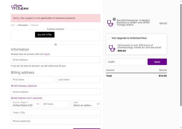
Task: Focus the First name field
Action: click(33, 80)
